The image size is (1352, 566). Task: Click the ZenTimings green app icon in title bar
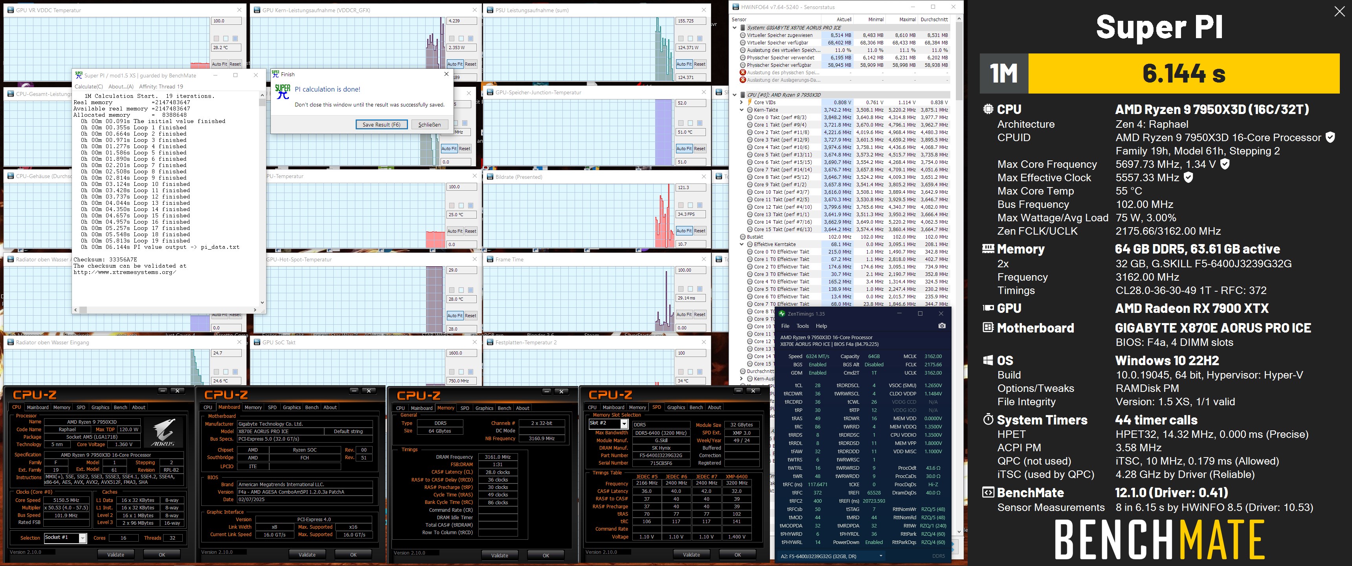coord(781,313)
